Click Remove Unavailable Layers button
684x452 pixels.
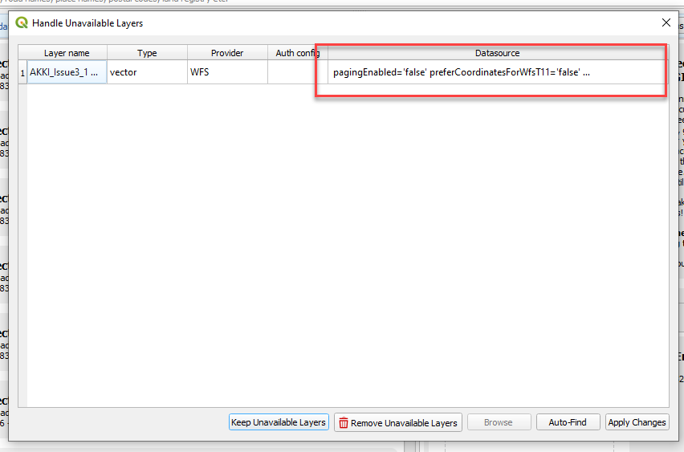tap(398, 422)
